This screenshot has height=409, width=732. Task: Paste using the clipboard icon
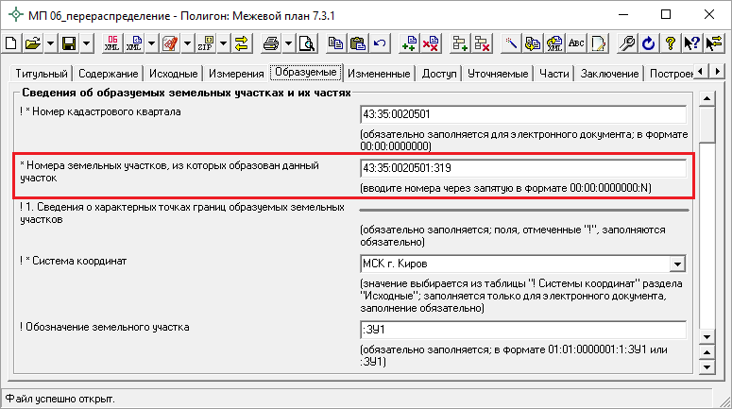tap(358, 43)
